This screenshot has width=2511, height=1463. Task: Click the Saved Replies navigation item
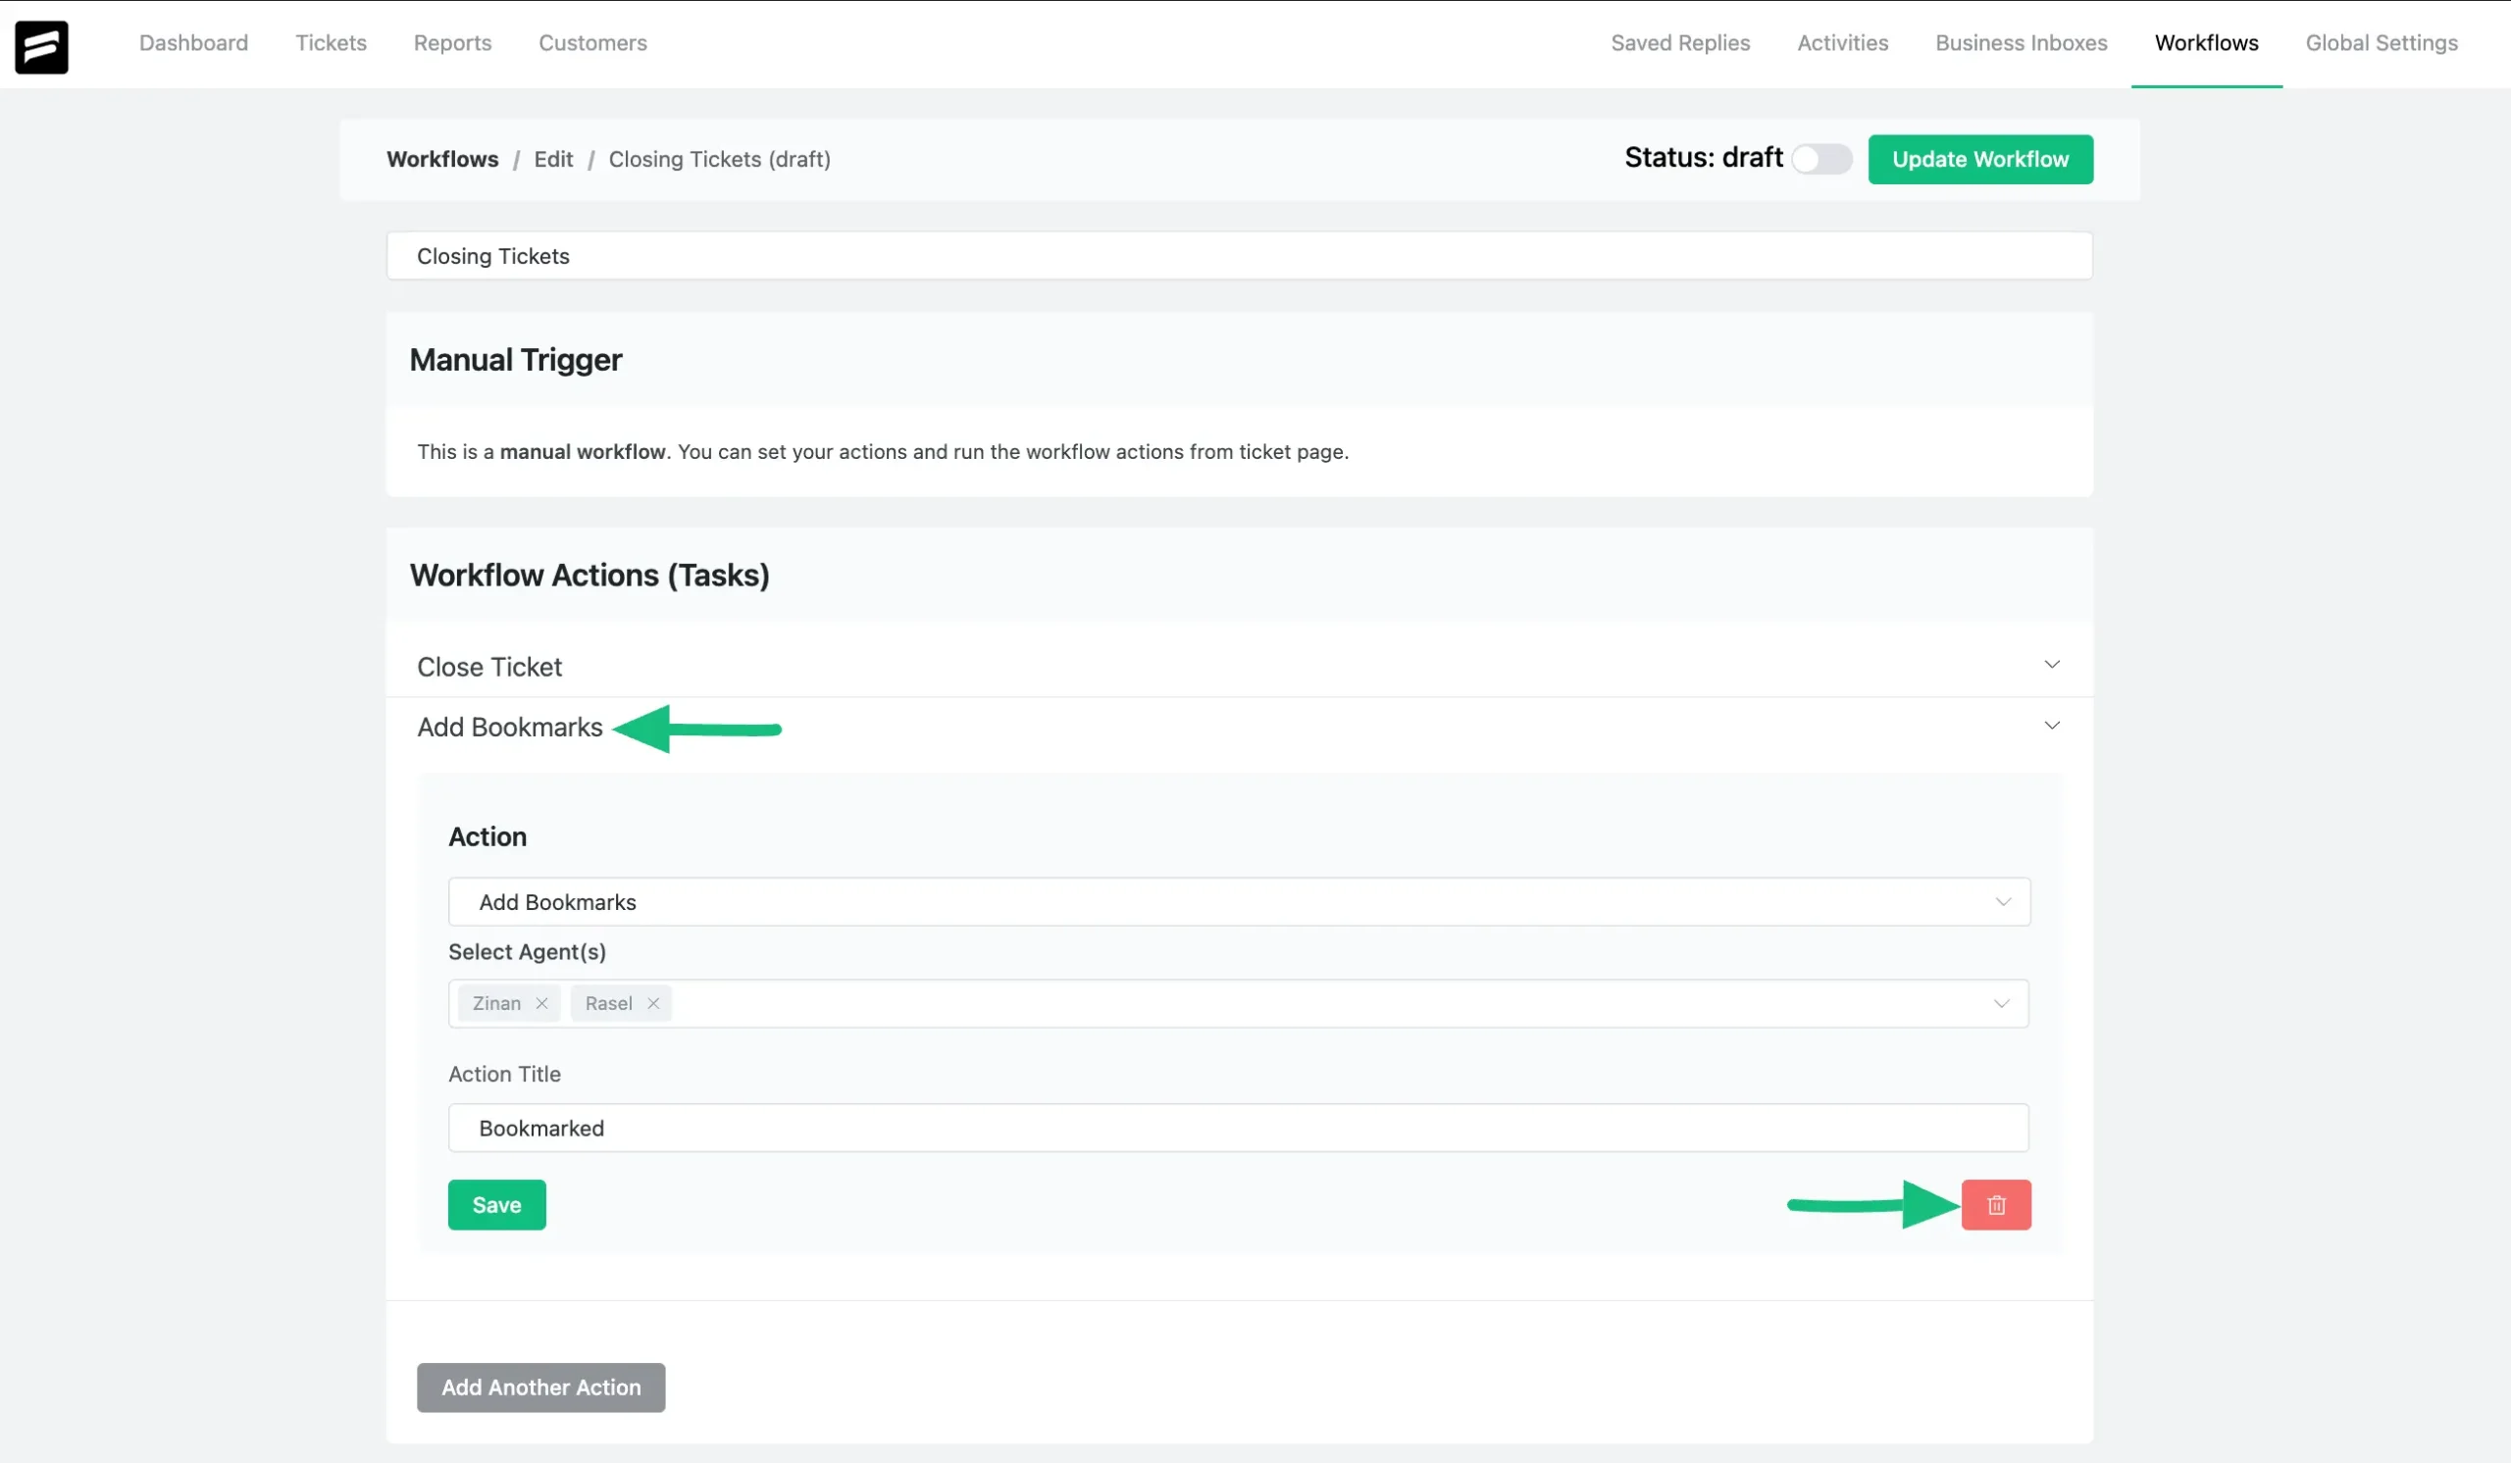[1680, 43]
